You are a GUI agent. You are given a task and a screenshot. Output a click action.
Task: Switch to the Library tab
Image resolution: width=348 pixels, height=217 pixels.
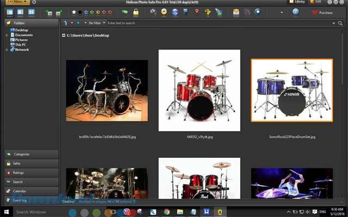(297, 2)
